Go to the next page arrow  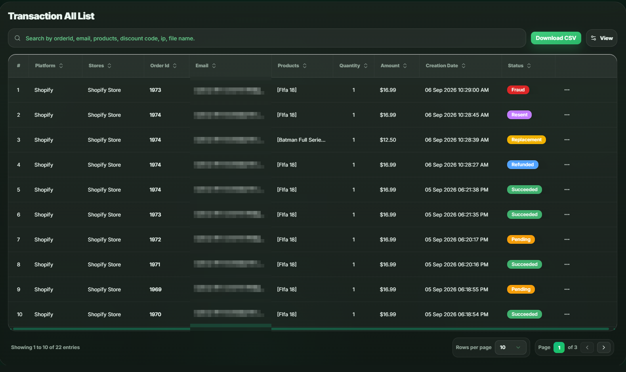click(x=603, y=347)
